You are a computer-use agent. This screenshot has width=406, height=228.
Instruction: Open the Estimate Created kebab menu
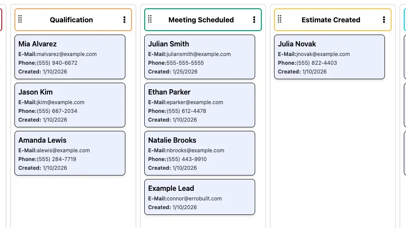pos(384,20)
